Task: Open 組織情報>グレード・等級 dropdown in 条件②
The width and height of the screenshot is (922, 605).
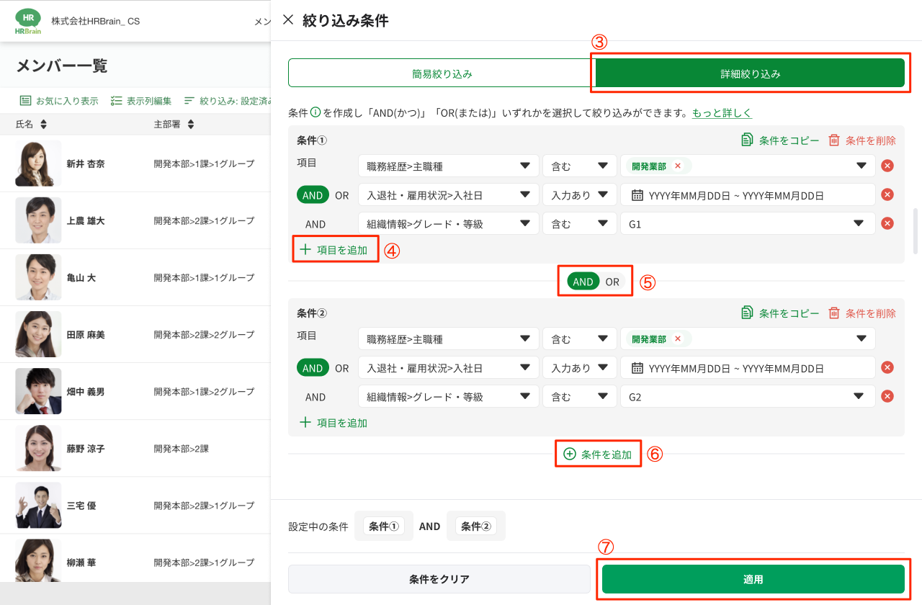Action: (449, 396)
